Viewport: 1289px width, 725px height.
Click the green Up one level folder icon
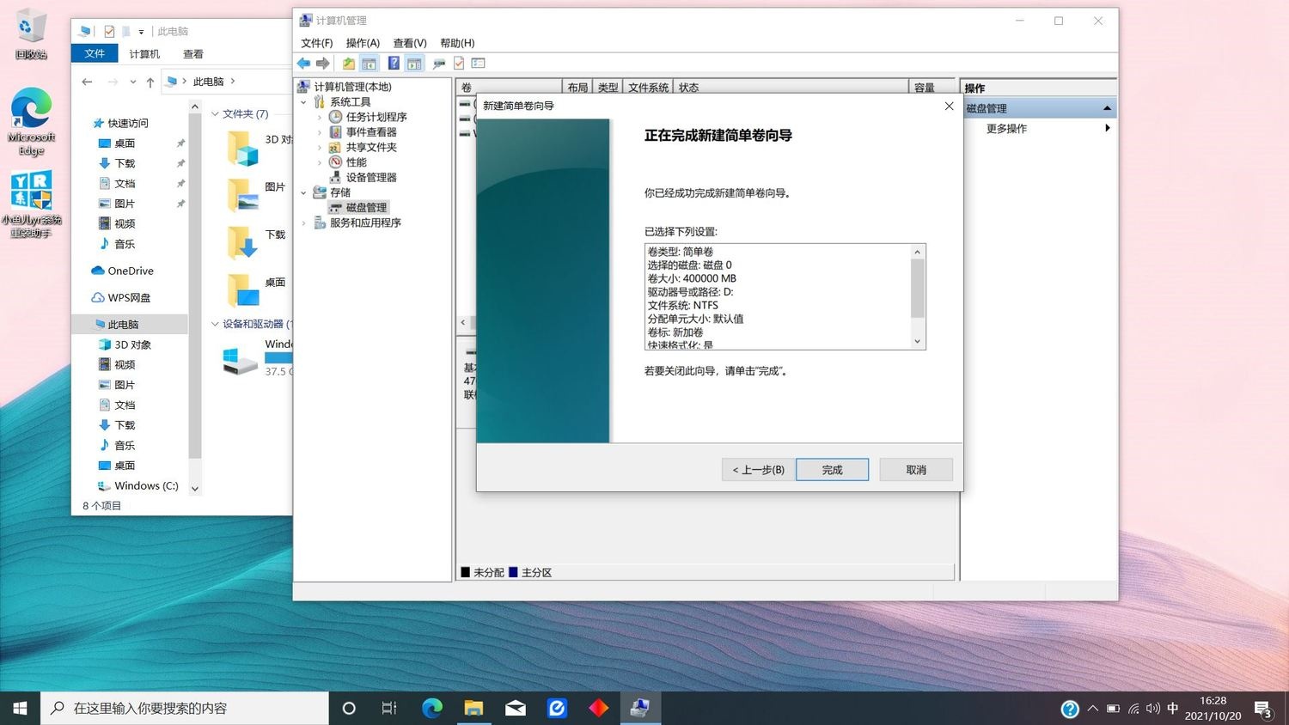348,64
